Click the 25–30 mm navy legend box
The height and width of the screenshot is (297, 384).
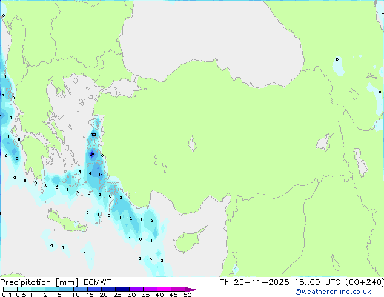(122, 289)
